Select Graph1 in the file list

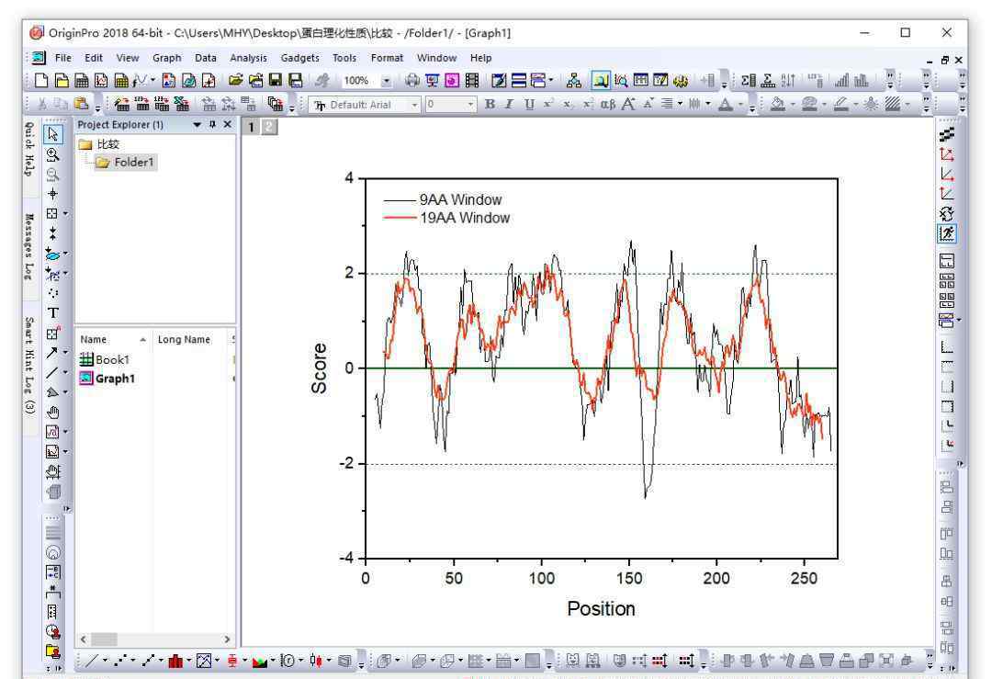pos(107,379)
